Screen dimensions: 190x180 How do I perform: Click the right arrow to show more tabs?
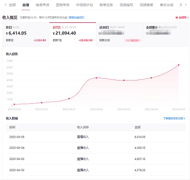point(186,5)
